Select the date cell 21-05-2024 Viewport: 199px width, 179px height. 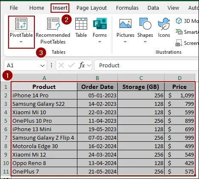(97, 171)
